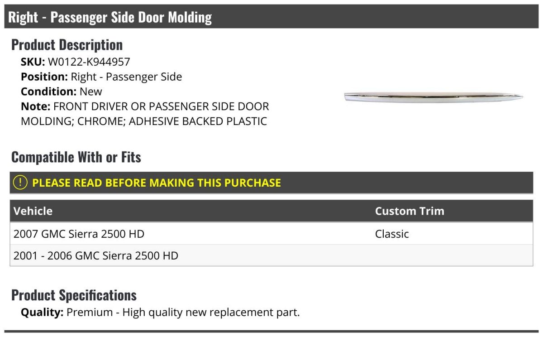The image size is (543, 337).
Task: Click the yellow warning exclamation icon
Action: tap(20, 183)
